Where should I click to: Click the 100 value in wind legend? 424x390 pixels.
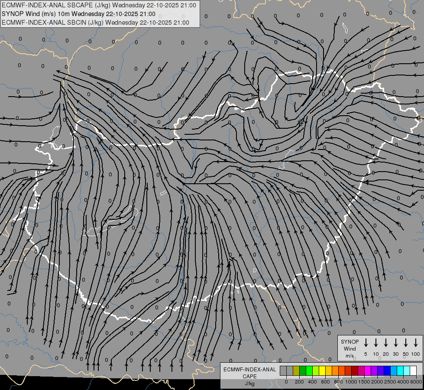tap(416, 354)
